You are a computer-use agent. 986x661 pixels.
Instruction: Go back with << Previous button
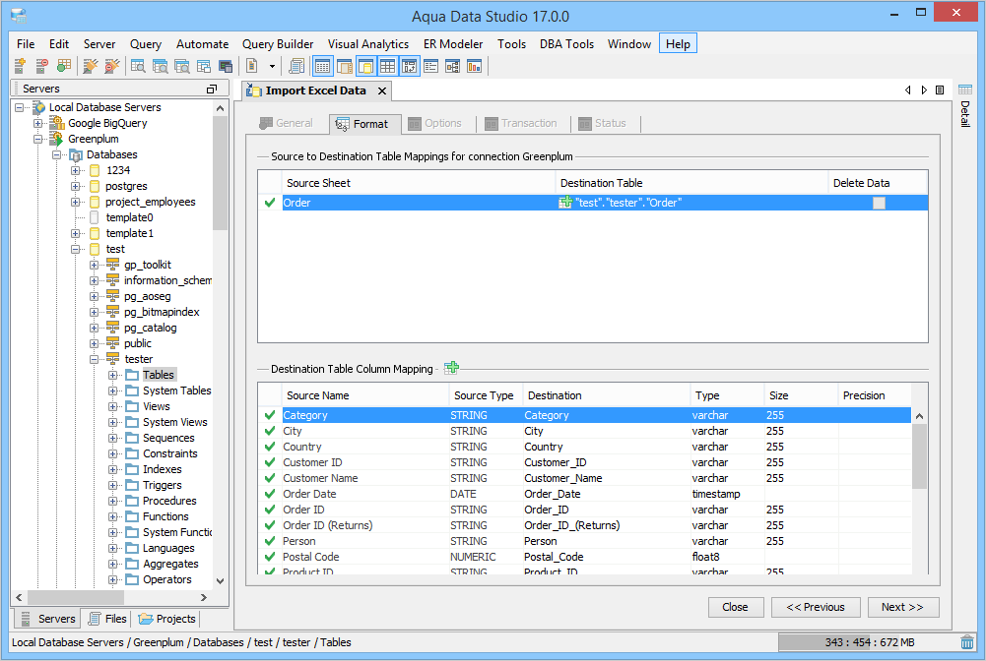[816, 607]
